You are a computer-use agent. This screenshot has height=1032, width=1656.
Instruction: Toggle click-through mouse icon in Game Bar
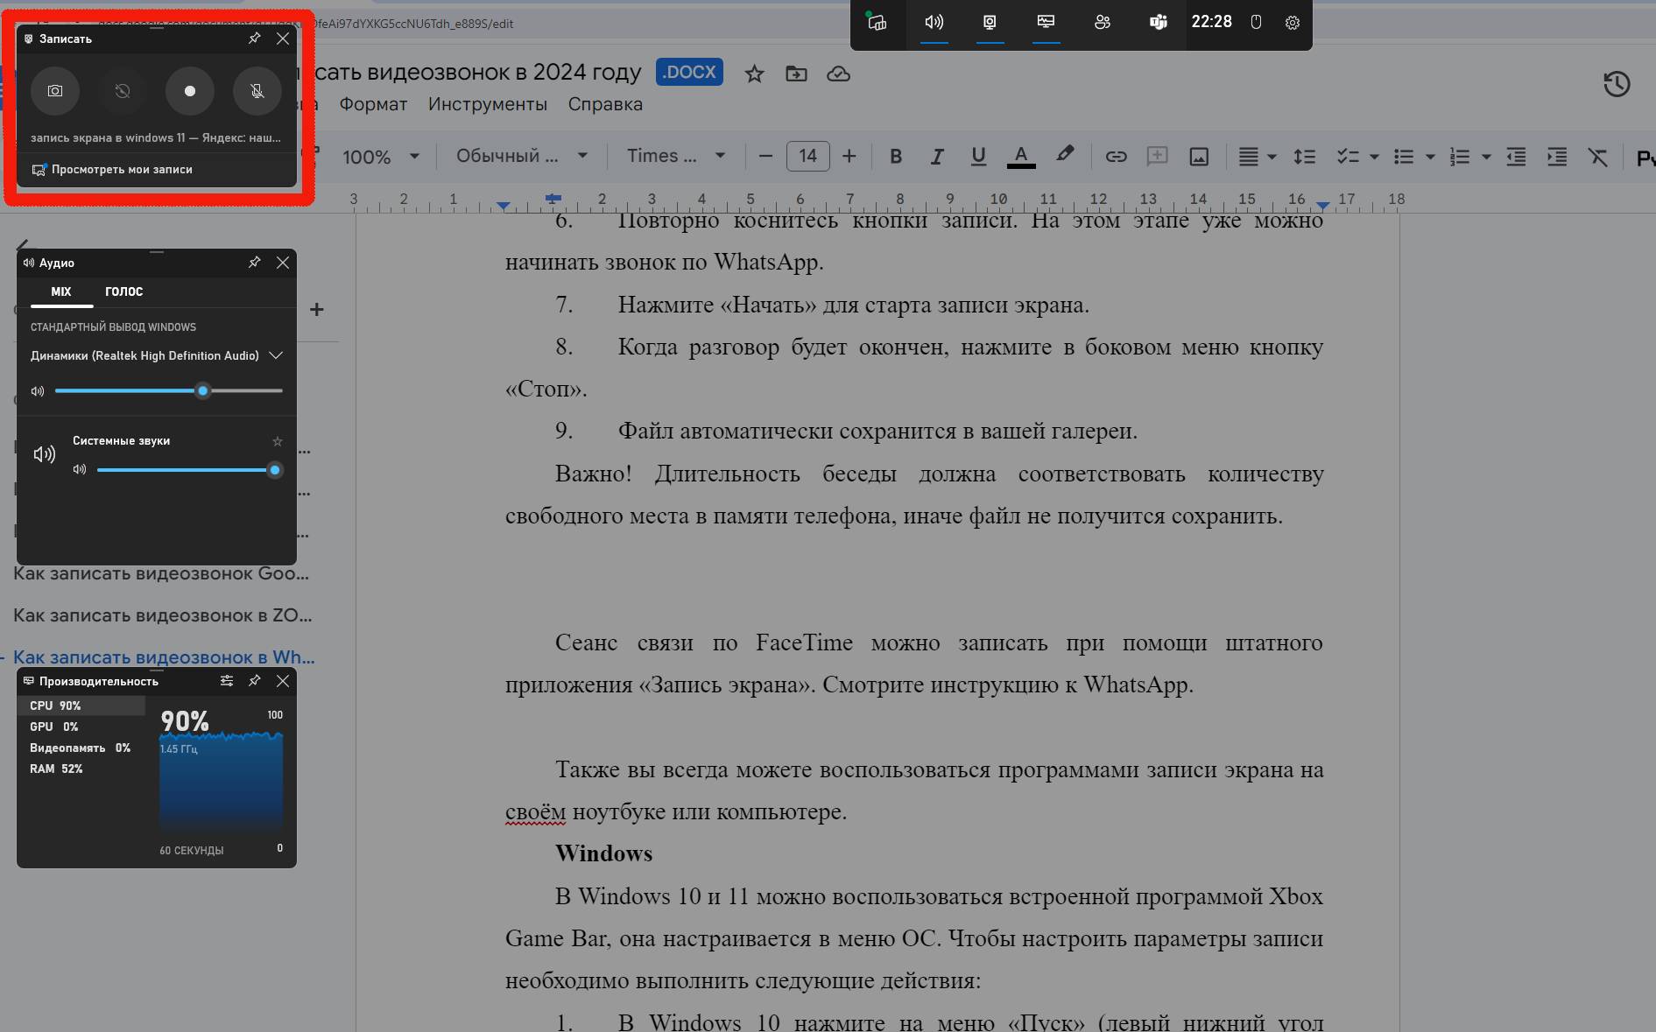(x=1256, y=23)
